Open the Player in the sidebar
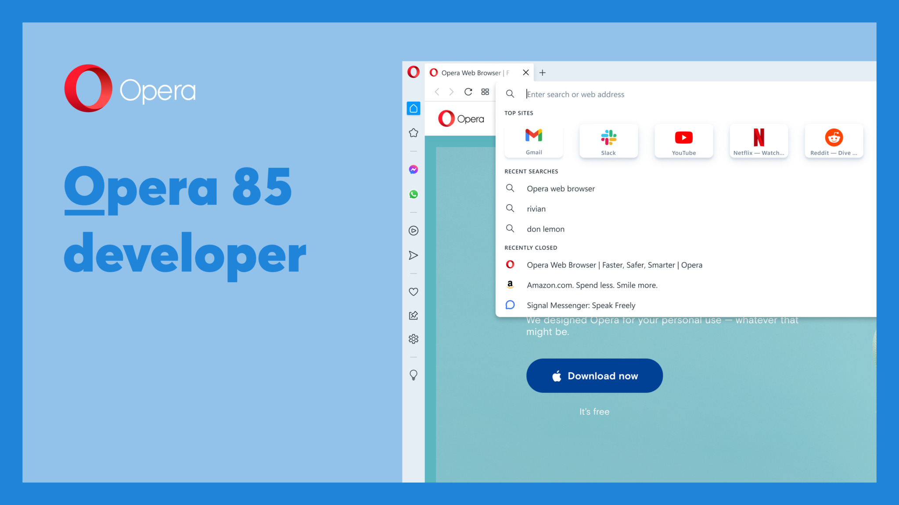Screen dimensions: 899x505 click(413, 231)
